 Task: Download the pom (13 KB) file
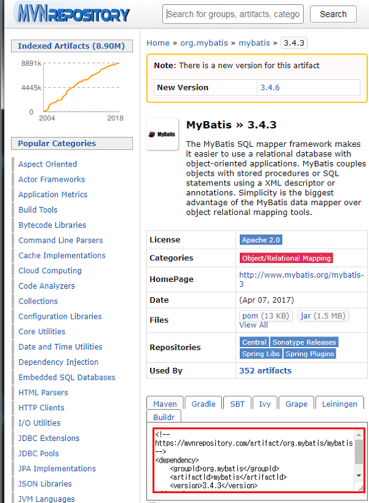[266, 316]
